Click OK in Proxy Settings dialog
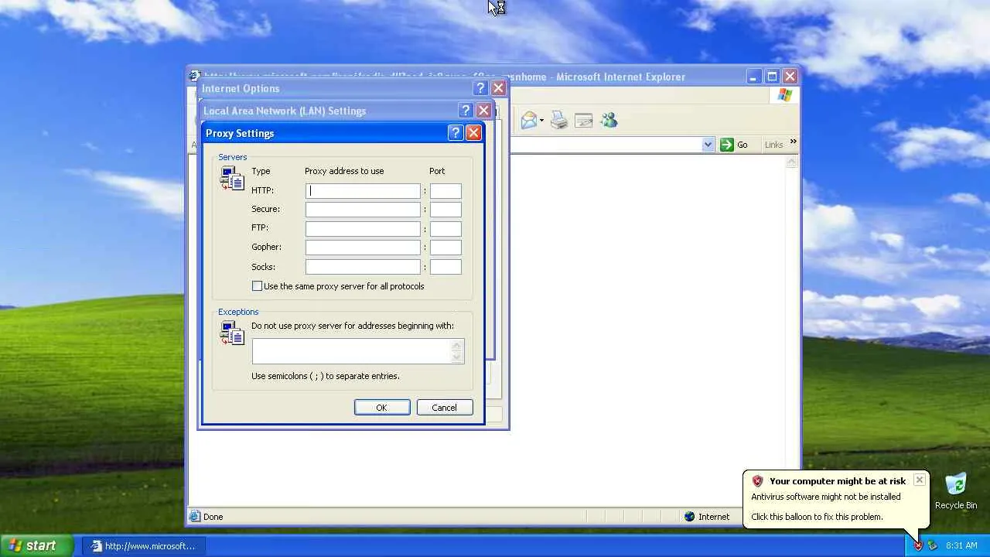 click(382, 408)
